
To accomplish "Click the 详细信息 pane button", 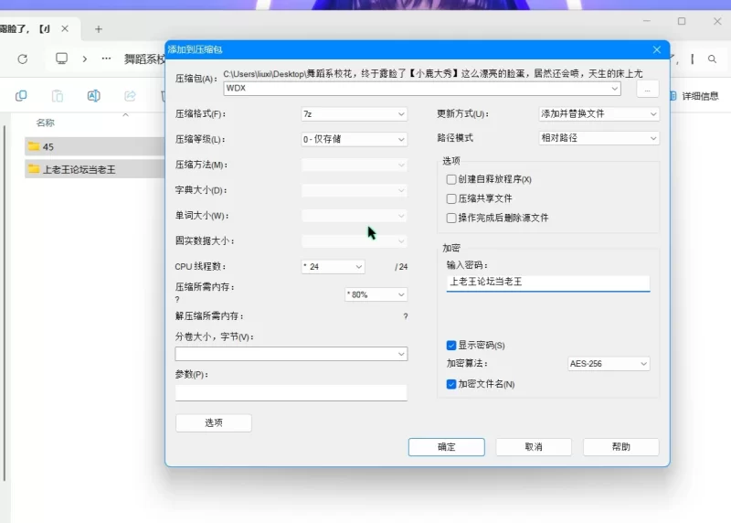I will (693, 96).
